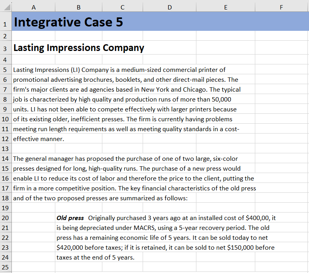Select row 20 header
Image resolution: width=309 pixels, height=273 pixels.
pos(6,217)
